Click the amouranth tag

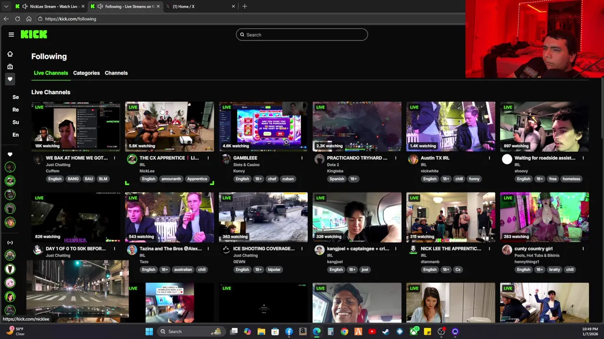pos(171,179)
